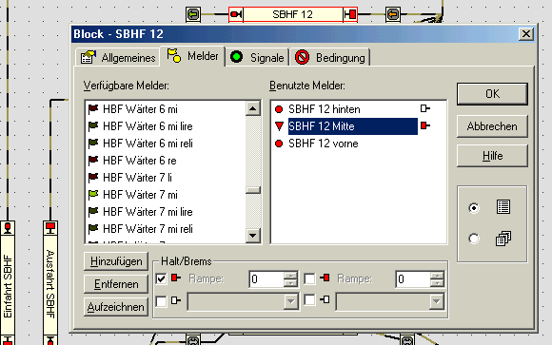
Task: Select SBHF 12 hinten in used list
Action: [324, 109]
